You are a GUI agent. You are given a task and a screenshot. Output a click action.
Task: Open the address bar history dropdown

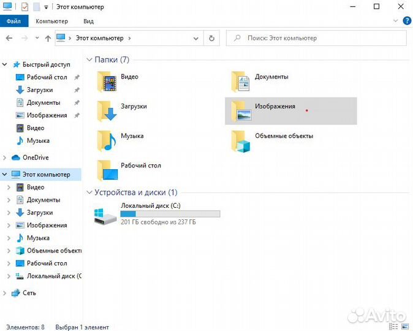coord(198,38)
